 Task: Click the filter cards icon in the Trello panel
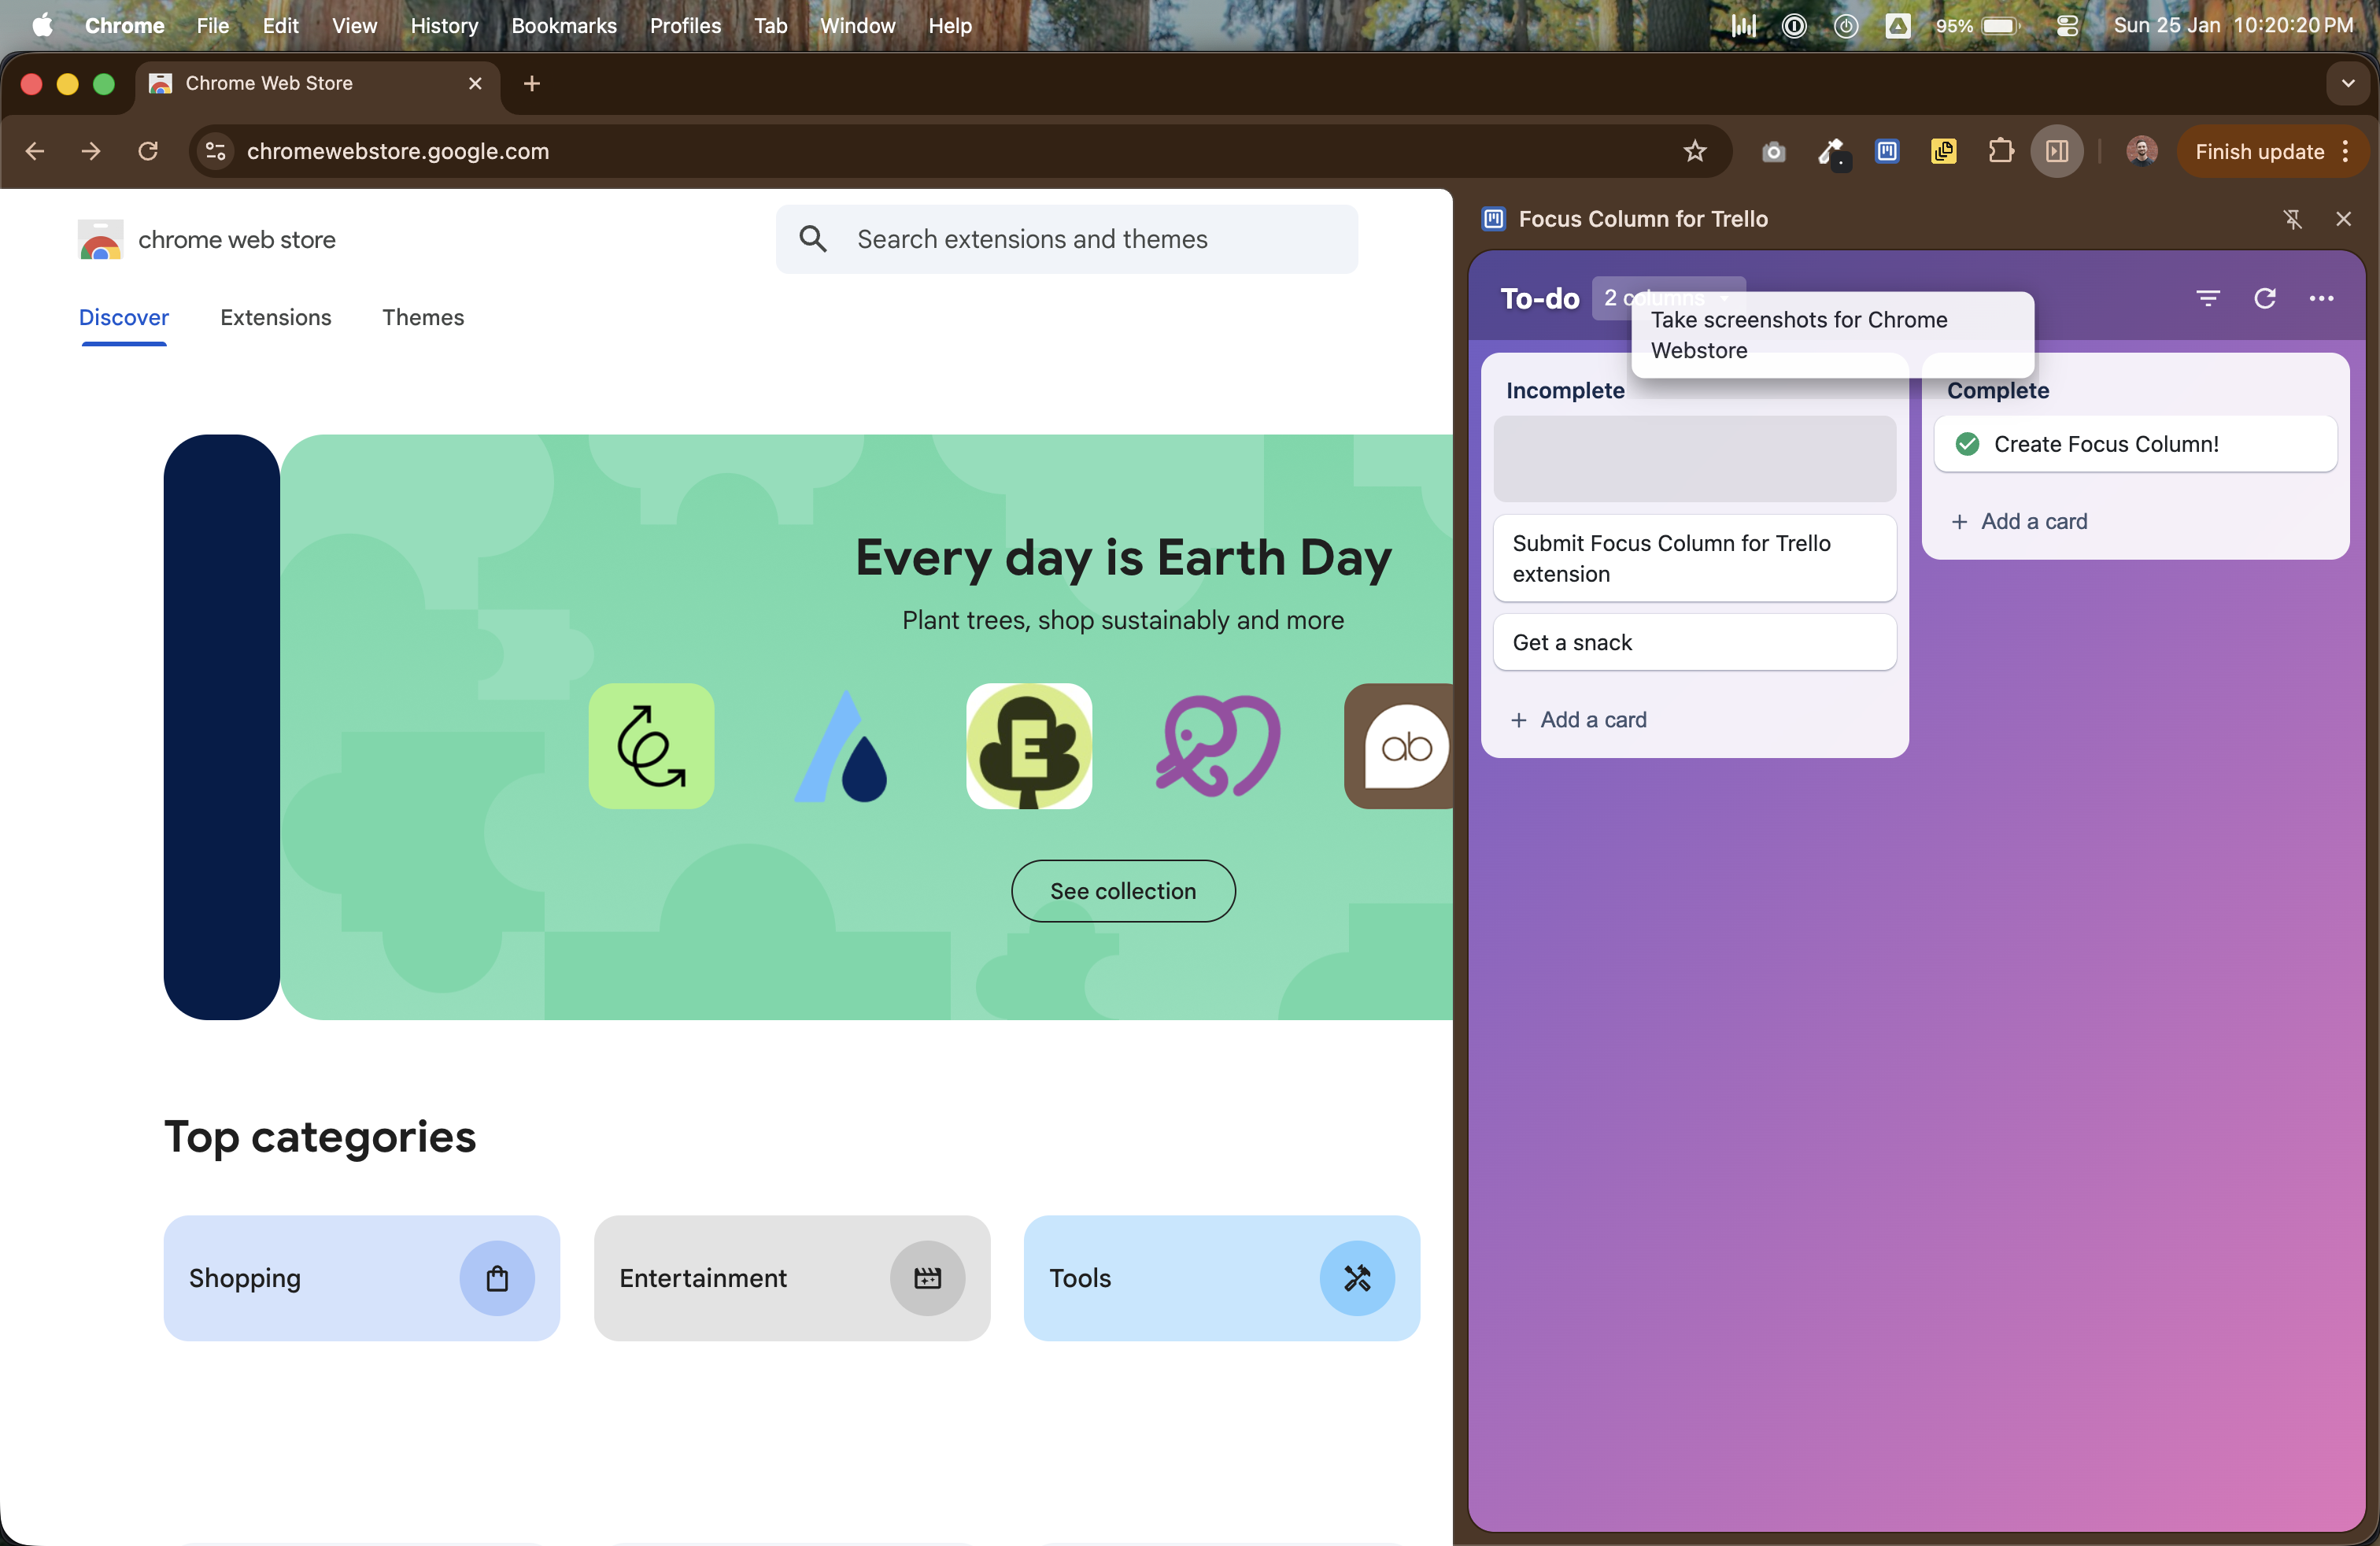(2210, 299)
